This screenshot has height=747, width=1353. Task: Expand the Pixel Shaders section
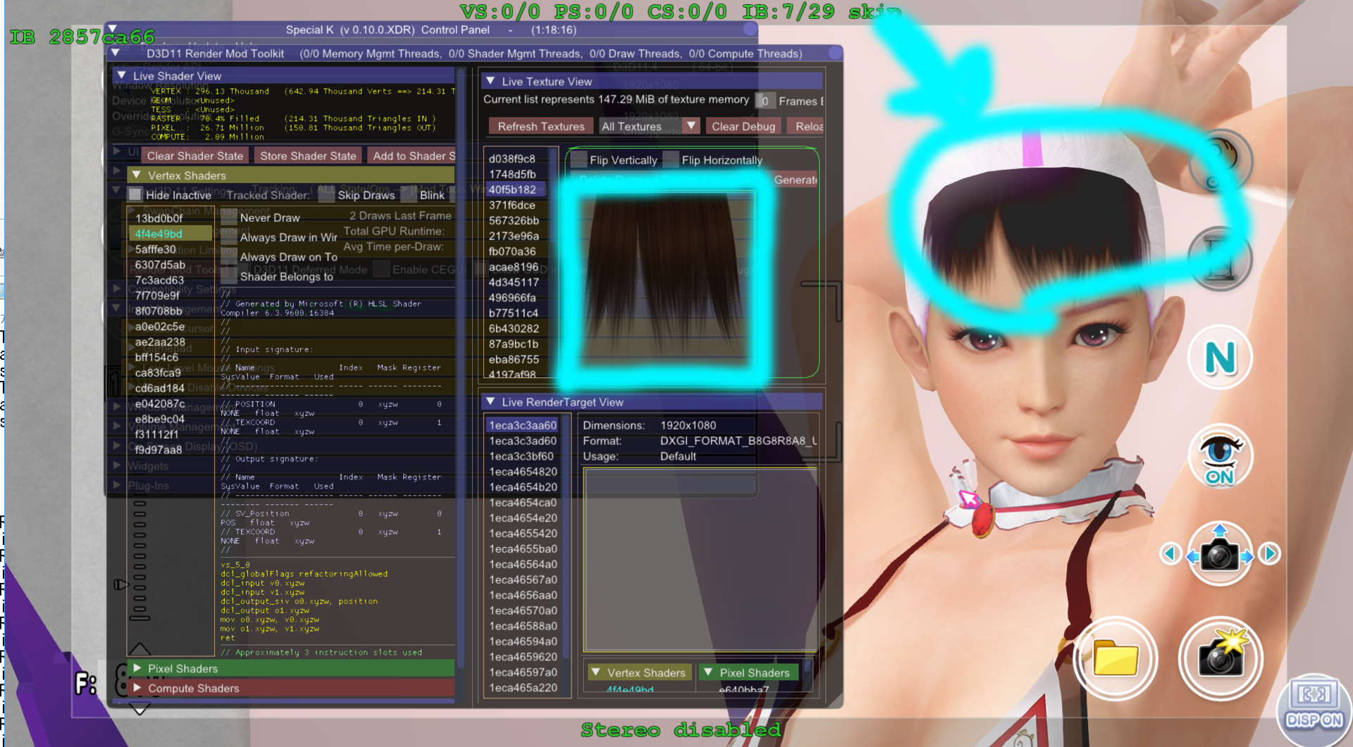coord(137,668)
